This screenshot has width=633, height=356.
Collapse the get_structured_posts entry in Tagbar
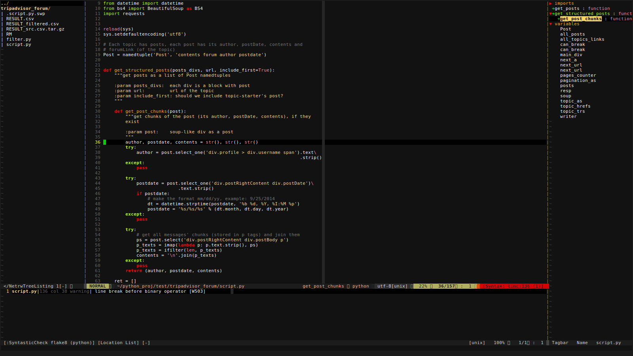[550, 13]
